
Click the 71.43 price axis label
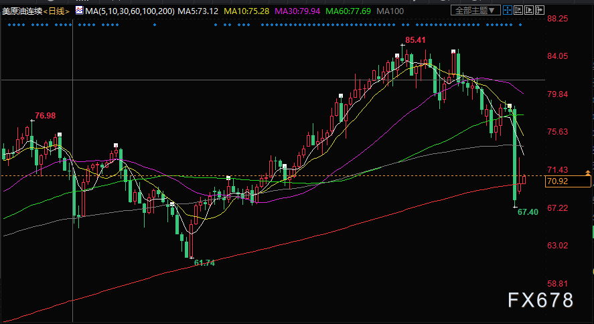(x=558, y=169)
